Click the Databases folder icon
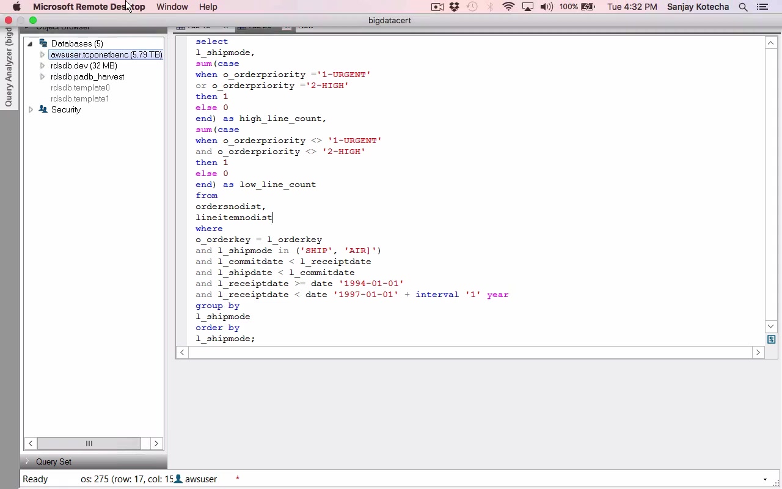This screenshot has width=782, height=489. tap(43, 43)
